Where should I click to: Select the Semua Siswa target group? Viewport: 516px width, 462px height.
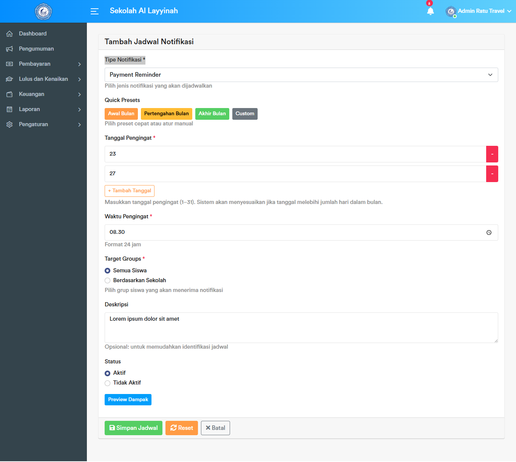click(107, 270)
